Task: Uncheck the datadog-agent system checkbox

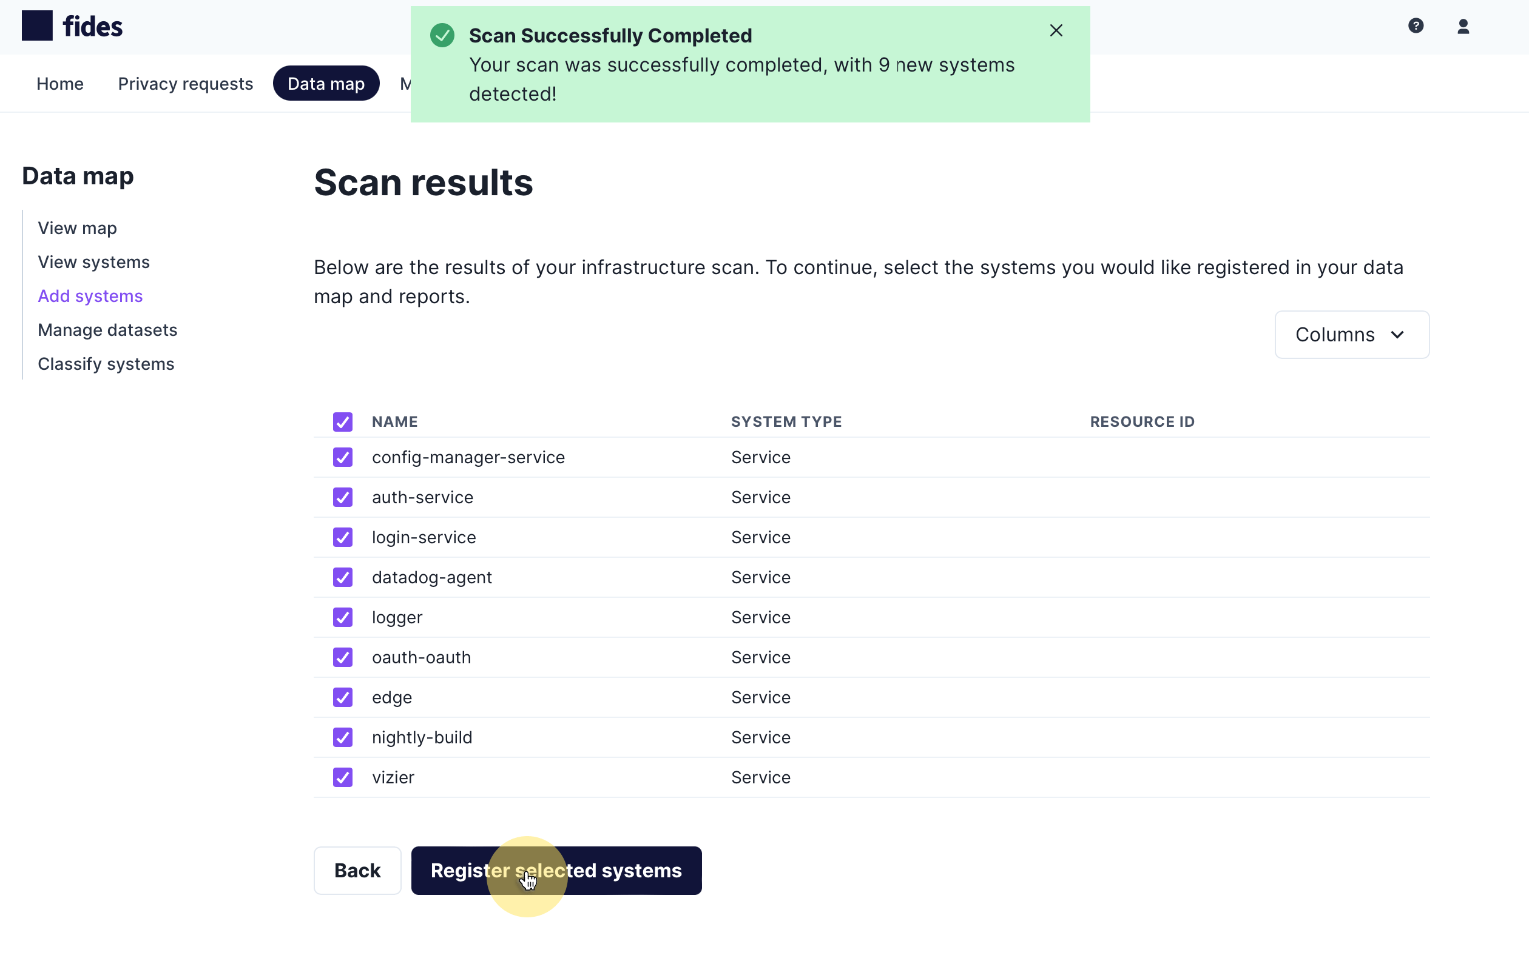Action: [x=342, y=577]
